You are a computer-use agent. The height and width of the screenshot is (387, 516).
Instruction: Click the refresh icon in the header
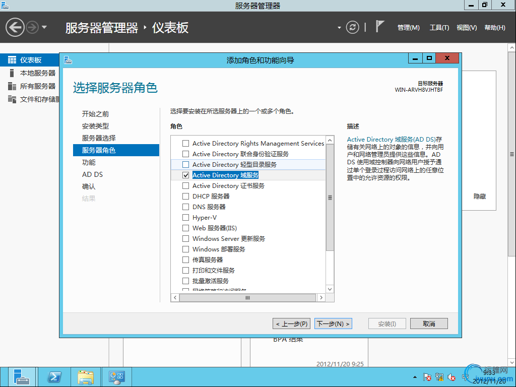352,27
